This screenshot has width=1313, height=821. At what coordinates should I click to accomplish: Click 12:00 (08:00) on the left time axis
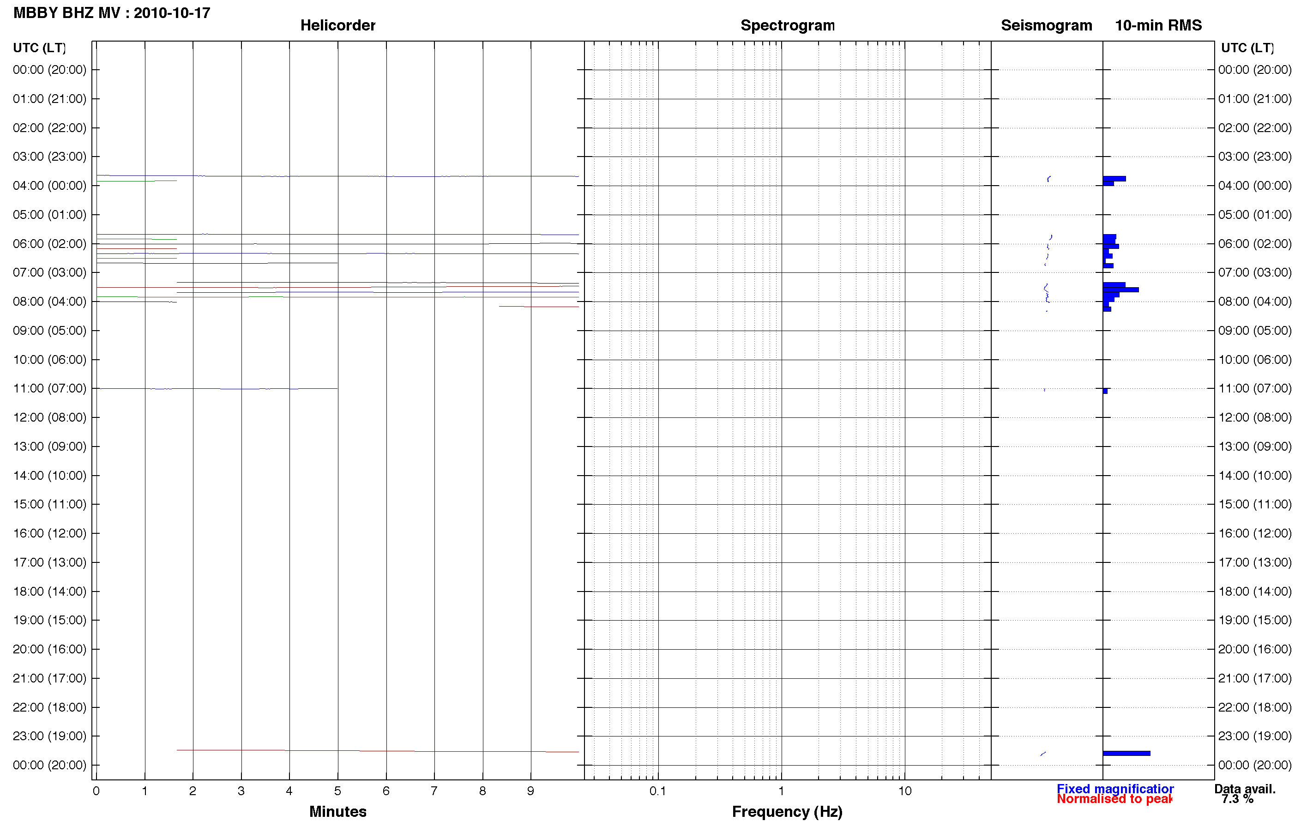click(x=49, y=417)
